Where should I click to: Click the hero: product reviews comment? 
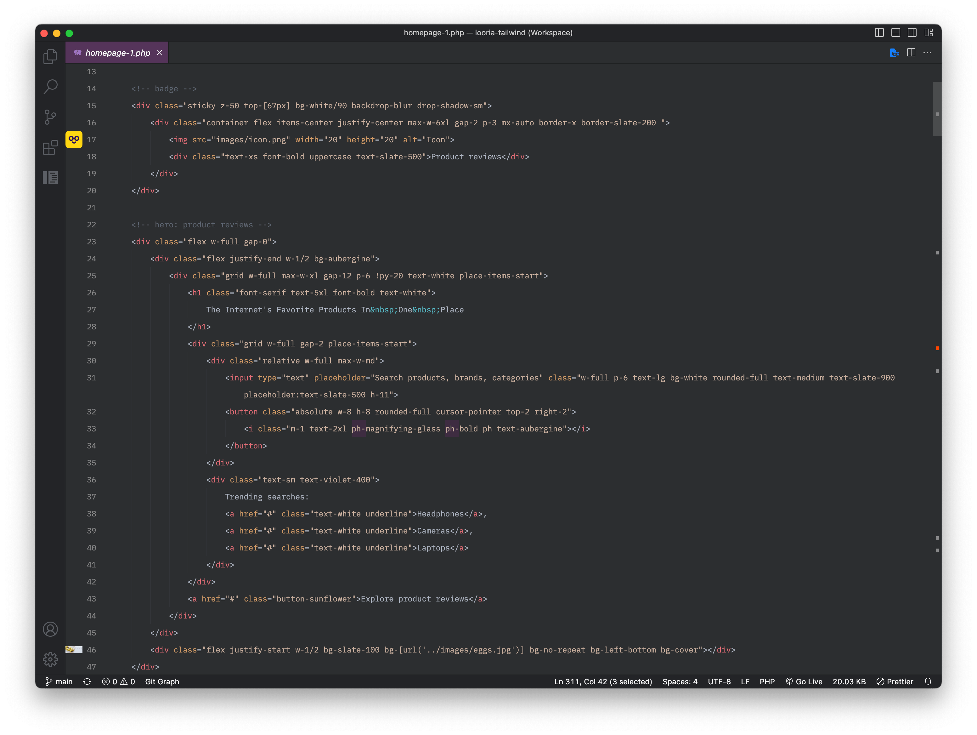point(201,225)
